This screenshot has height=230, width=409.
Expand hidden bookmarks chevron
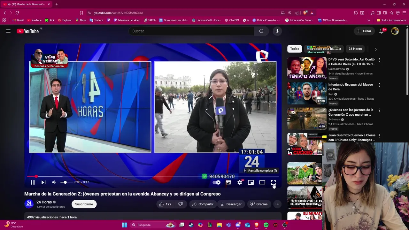click(368, 20)
